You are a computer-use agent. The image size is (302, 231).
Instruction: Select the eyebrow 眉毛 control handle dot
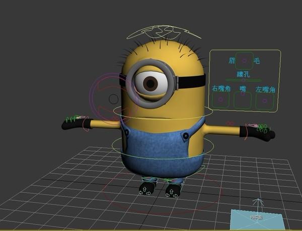point(244,61)
